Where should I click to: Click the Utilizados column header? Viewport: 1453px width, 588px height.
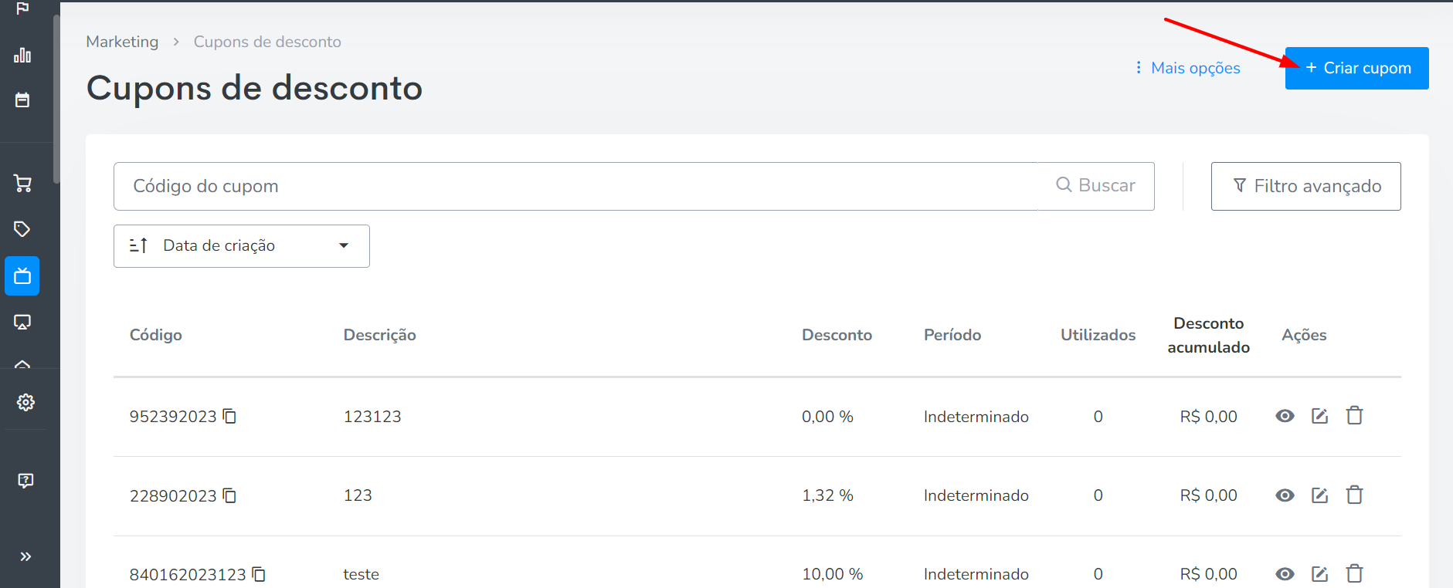click(1098, 335)
